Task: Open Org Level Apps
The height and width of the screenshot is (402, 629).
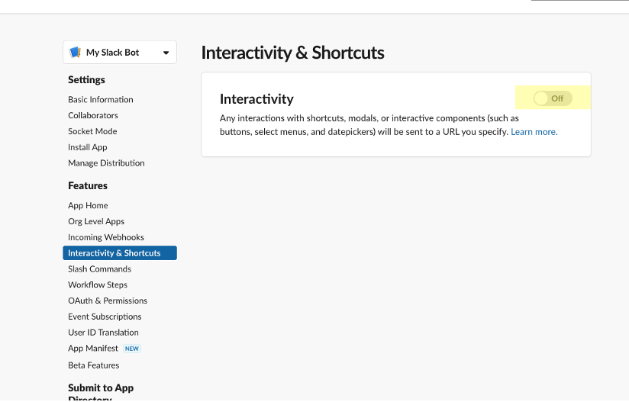Action: 96,221
